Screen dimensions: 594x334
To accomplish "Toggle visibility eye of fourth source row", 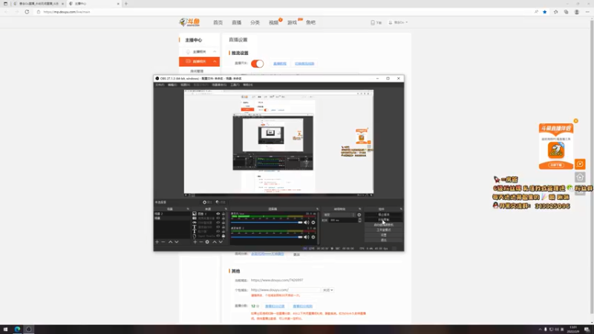I will (x=218, y=227).
